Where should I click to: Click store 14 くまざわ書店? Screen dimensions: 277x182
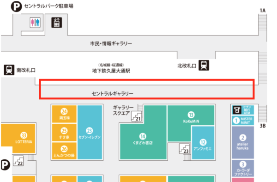143,140
